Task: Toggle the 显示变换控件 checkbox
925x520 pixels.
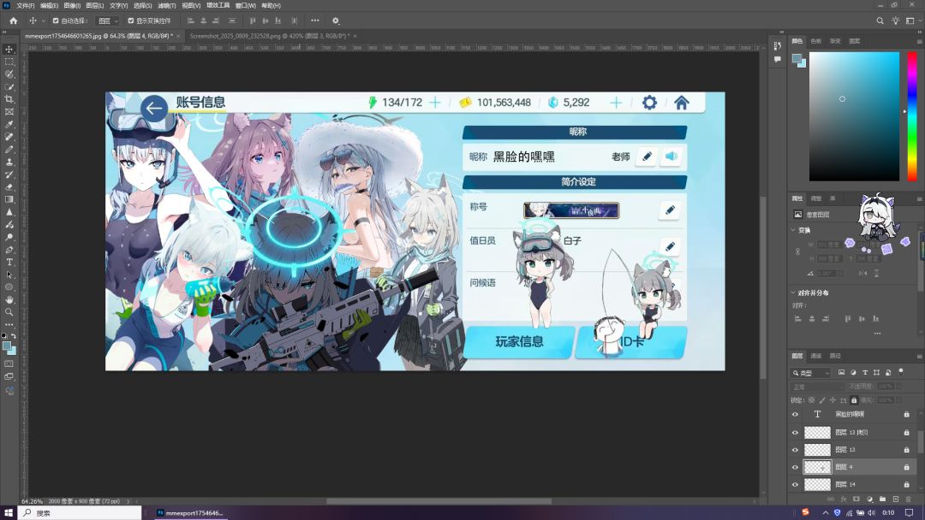Action: point(131,21)
